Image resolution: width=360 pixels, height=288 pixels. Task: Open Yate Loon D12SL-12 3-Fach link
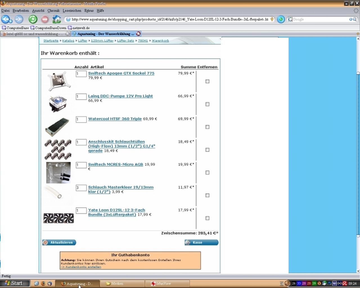coord(116,212)
